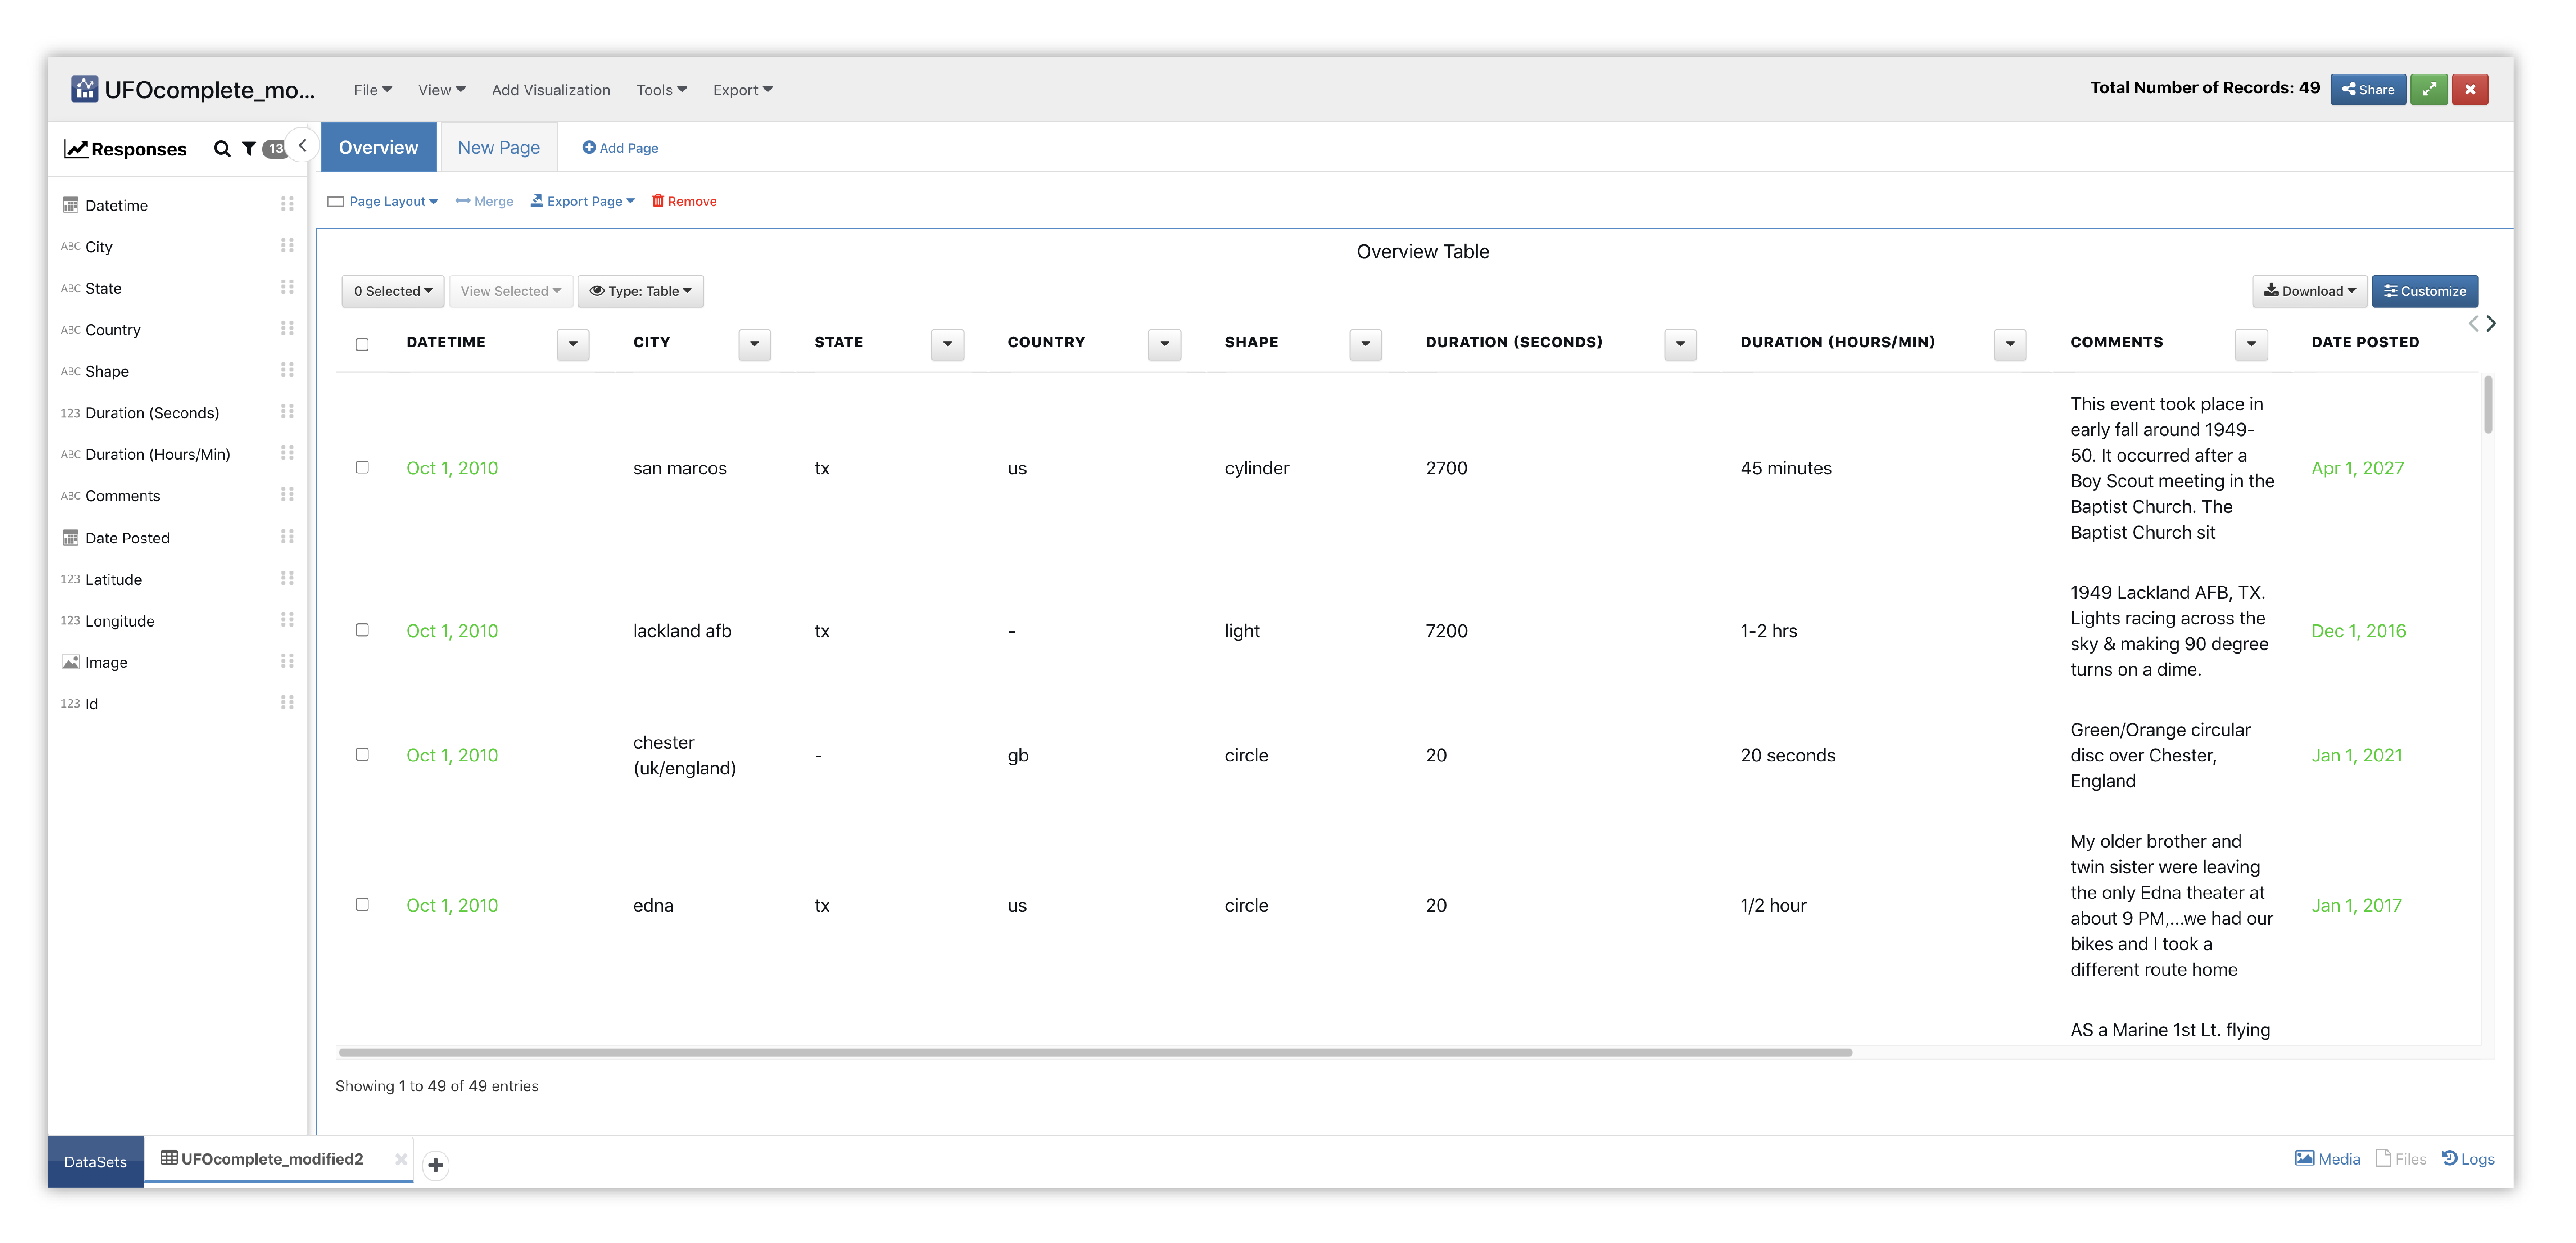Expand the 0 Selected dropdown
2576x1243 pixels.
(x=393, y=291)
